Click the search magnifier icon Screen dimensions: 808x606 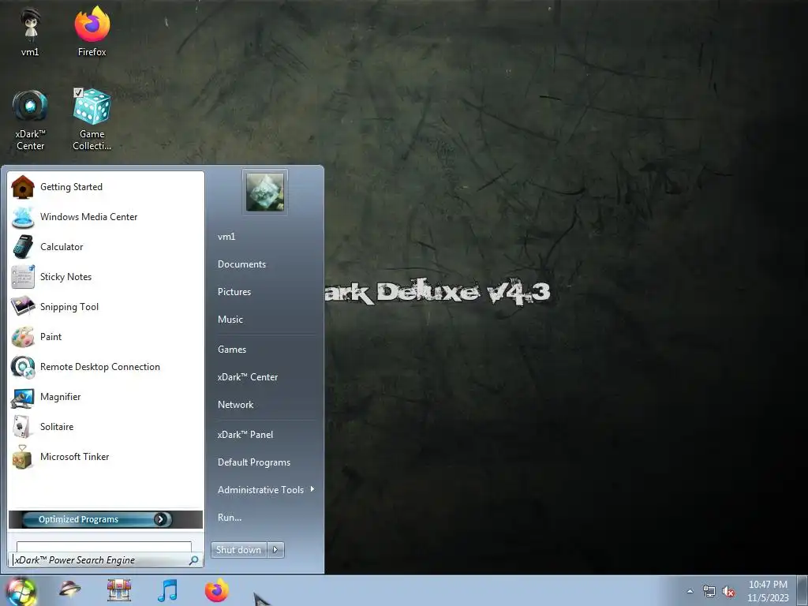(194, 560)
